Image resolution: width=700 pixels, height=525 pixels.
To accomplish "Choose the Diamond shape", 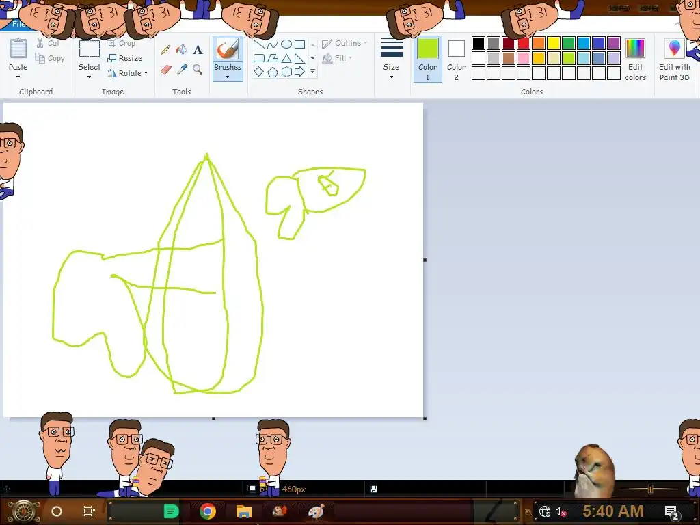I will point(259,72).
